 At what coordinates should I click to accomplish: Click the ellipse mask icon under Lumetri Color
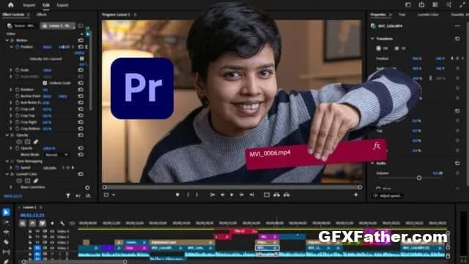coord(19,180)
